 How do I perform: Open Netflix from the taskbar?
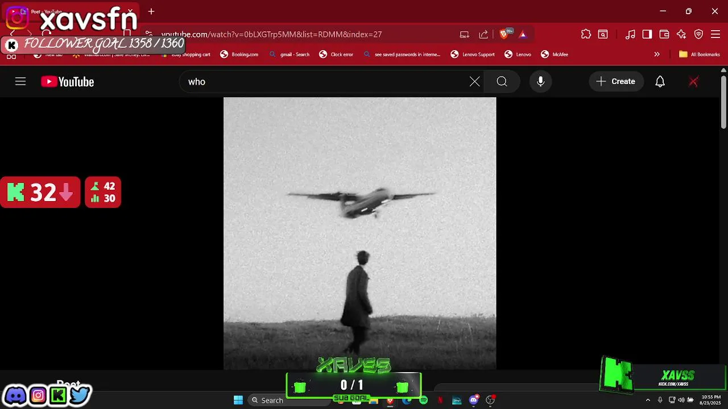click(440, 400)
